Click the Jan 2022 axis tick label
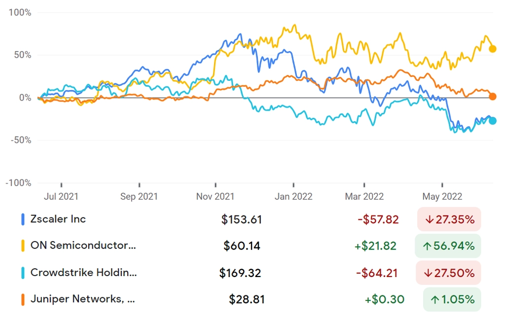Screen dimensions: 505x317 point(293,196)
